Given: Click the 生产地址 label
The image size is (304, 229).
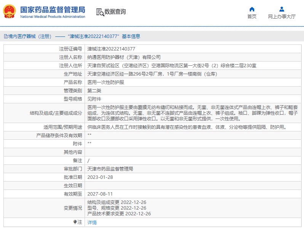Looking at the screenshot, I should tap(73, 74).
